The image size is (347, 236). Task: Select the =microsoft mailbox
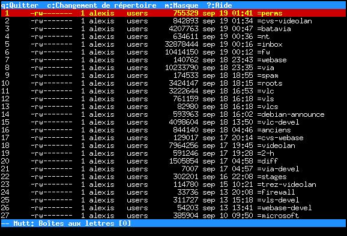173,216
